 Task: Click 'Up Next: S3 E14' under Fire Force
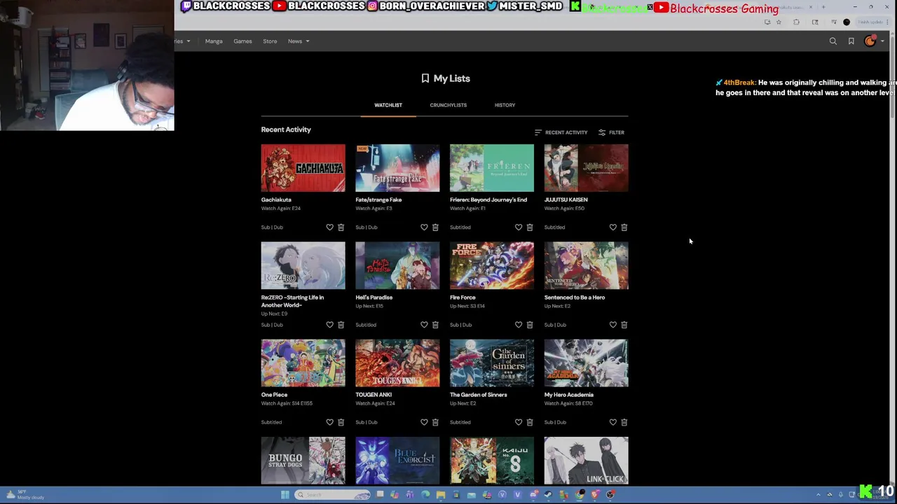[467, 306]
